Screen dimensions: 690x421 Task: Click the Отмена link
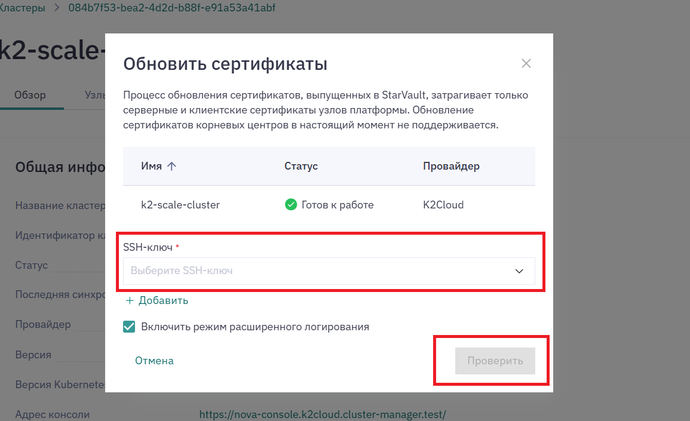[x=155, y=361]
